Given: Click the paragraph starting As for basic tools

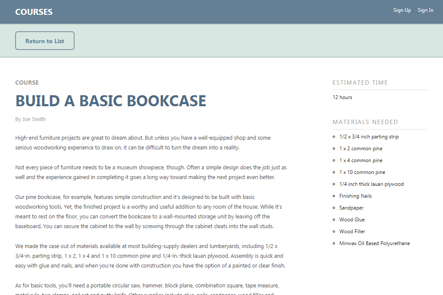Looking at the screenshot, I should click(147, 289).
